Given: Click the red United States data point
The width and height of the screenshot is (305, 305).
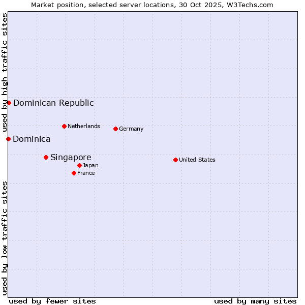Looking at the screenshot, I should pos(175,160).
